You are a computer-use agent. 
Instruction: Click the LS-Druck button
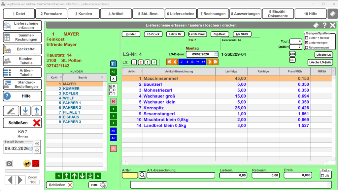pos(152,34)
